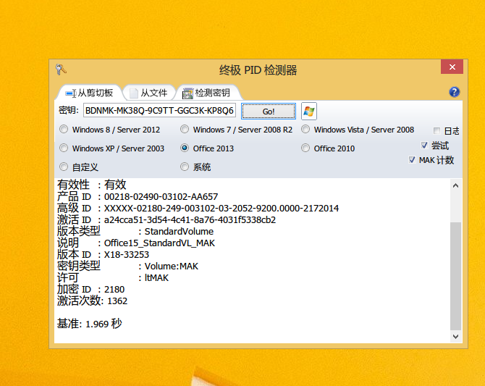Screen dimensions: 485x386
Task: Click the blue help question mark icon
Action: 454,92
